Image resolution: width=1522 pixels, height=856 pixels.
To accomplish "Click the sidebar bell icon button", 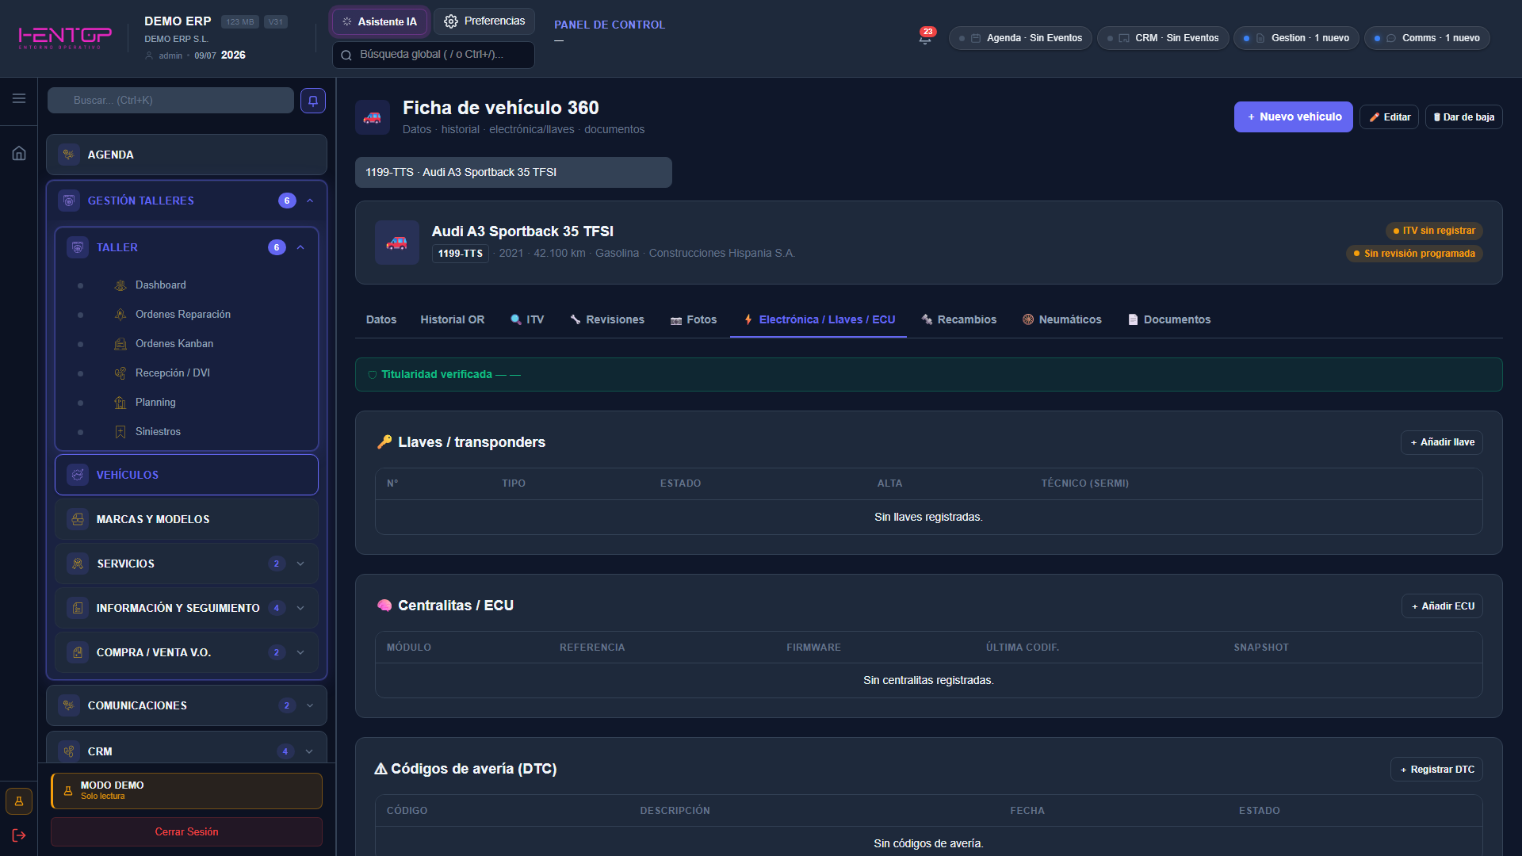I will point(313,101).
